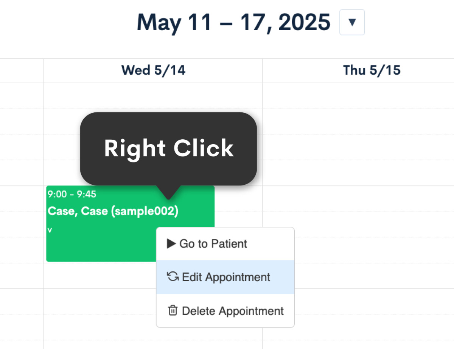Click the tooltip's downward pointer arrow
This screenshot has height=349, width=454.
tap(168, 193)
